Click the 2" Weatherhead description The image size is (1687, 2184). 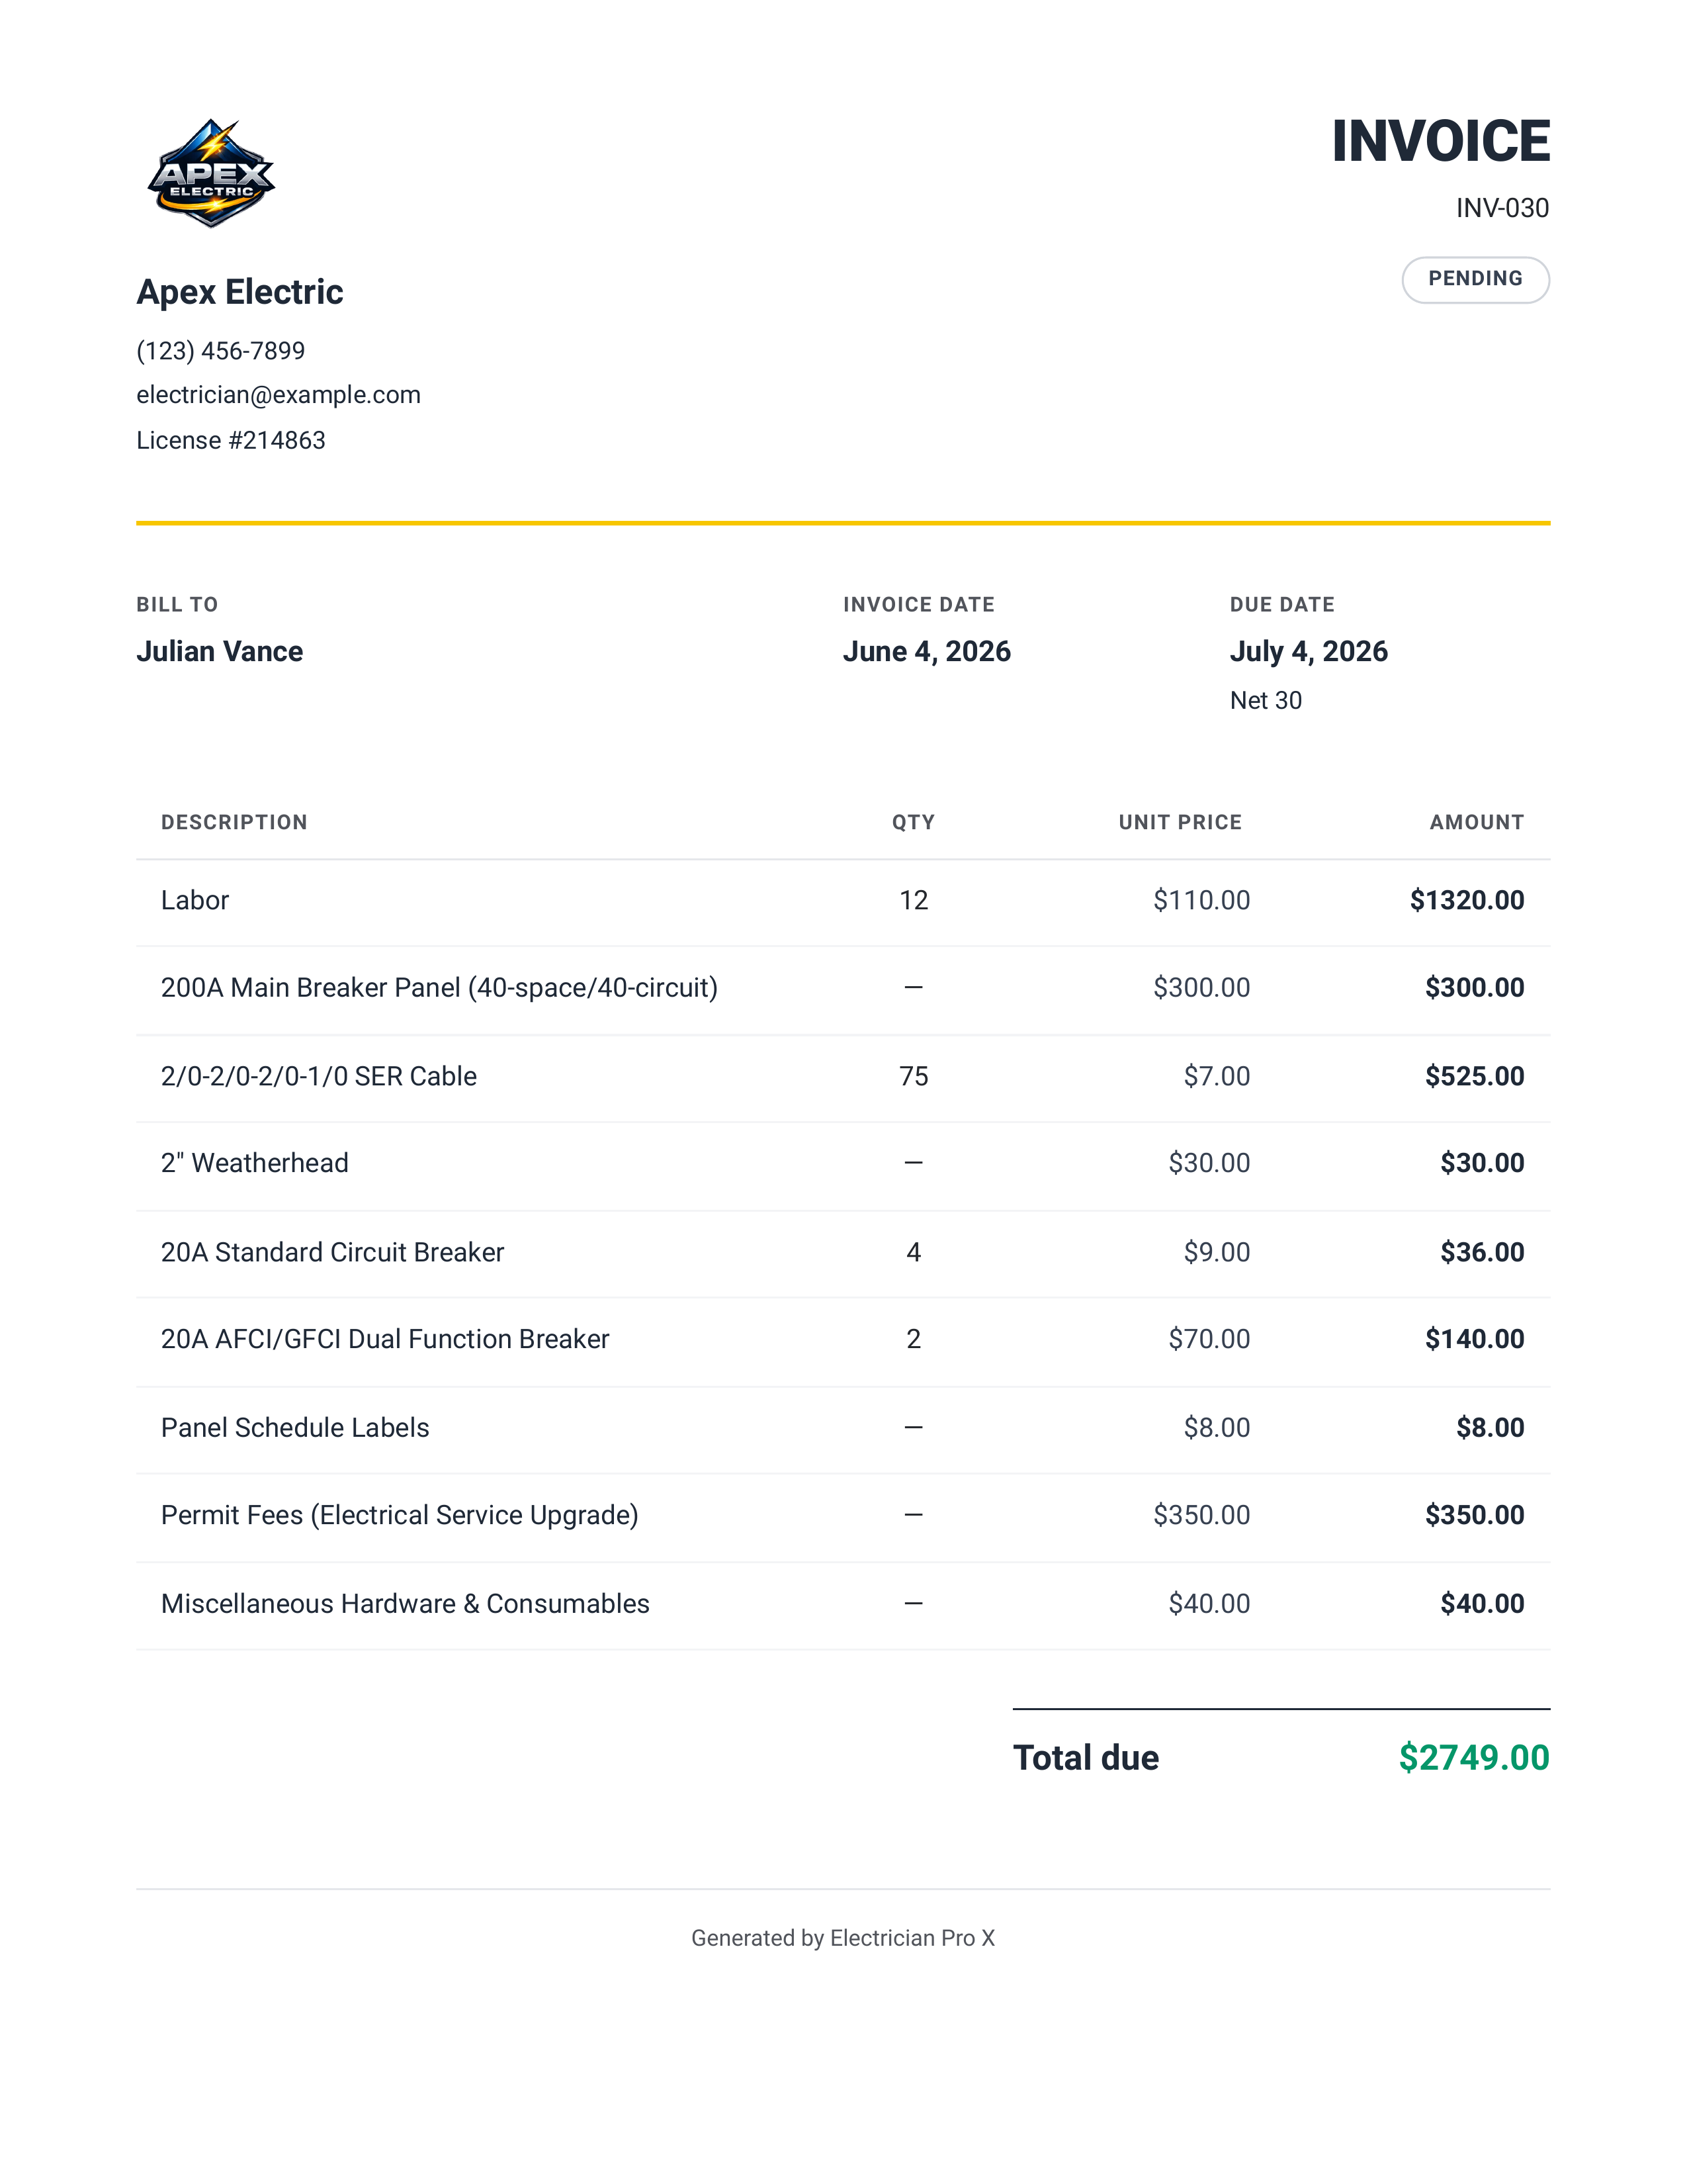tap(255, 1163)
